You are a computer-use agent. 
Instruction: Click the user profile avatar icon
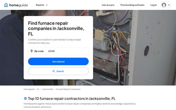tap(164, 5)
